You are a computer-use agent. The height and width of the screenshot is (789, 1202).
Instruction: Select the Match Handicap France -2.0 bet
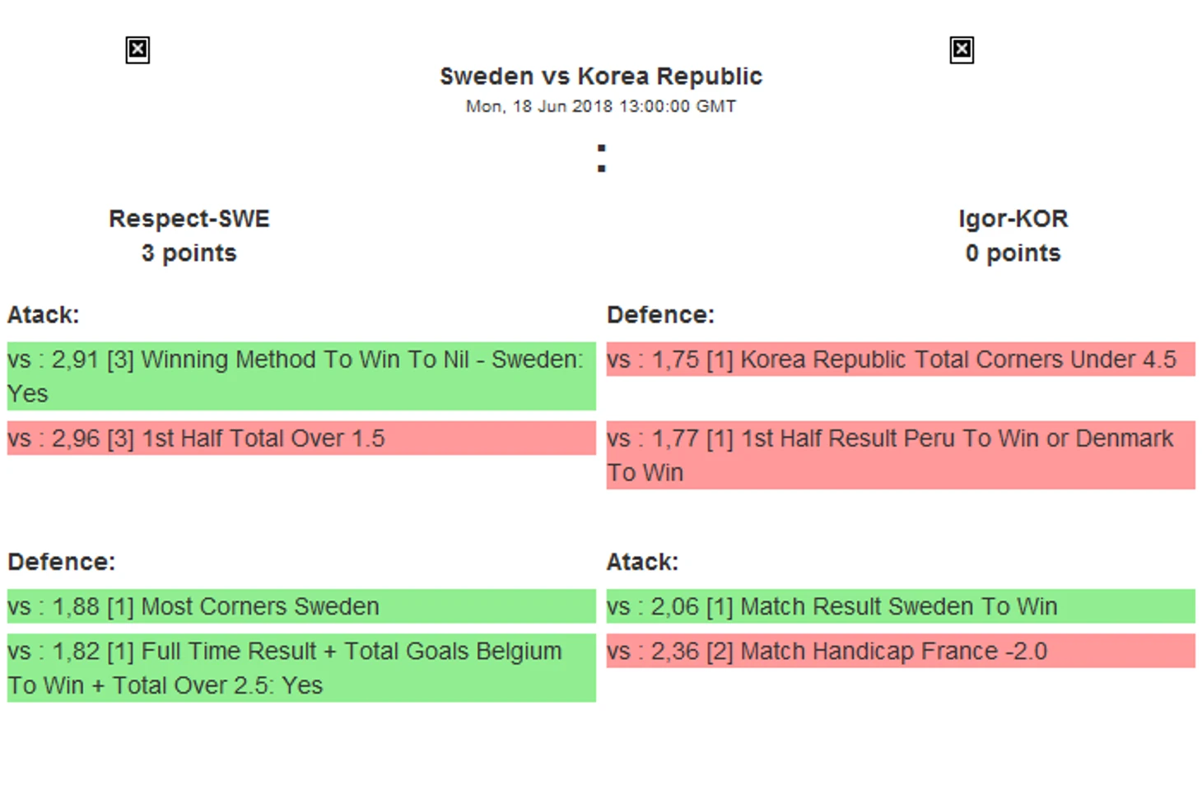coord(901,652)
